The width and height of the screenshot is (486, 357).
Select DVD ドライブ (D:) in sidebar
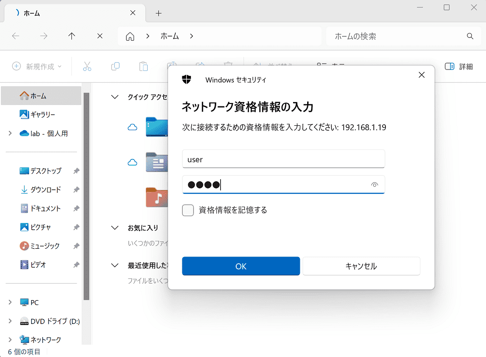click(x=50, y=321)
